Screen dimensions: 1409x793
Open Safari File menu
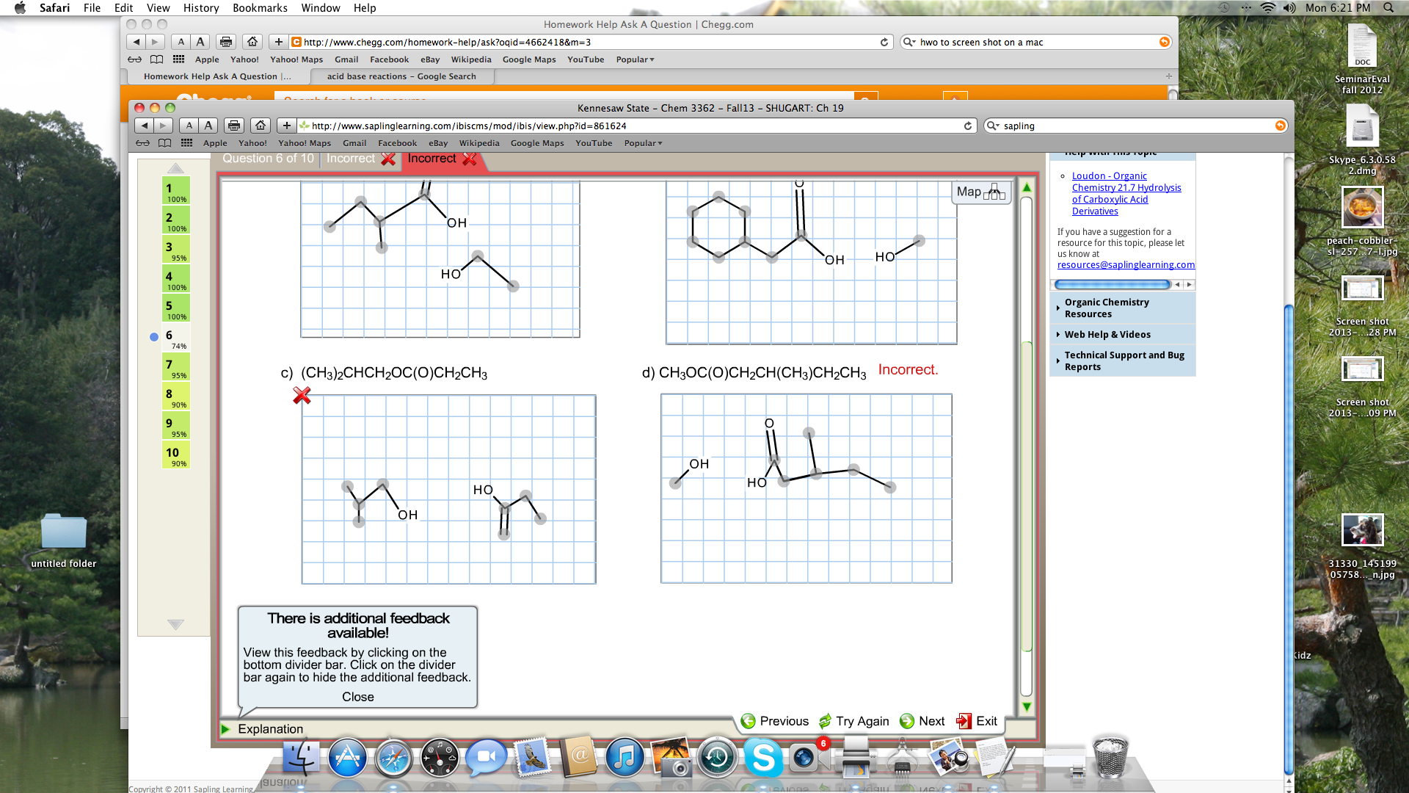pyautogui.click(x=92, y=8)
